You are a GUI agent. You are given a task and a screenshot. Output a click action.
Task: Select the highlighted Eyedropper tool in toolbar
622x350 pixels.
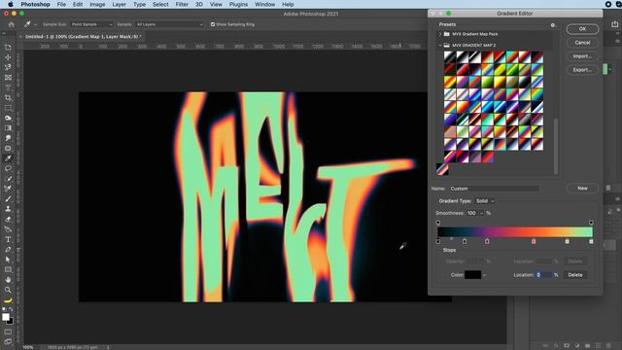point(8,158)
